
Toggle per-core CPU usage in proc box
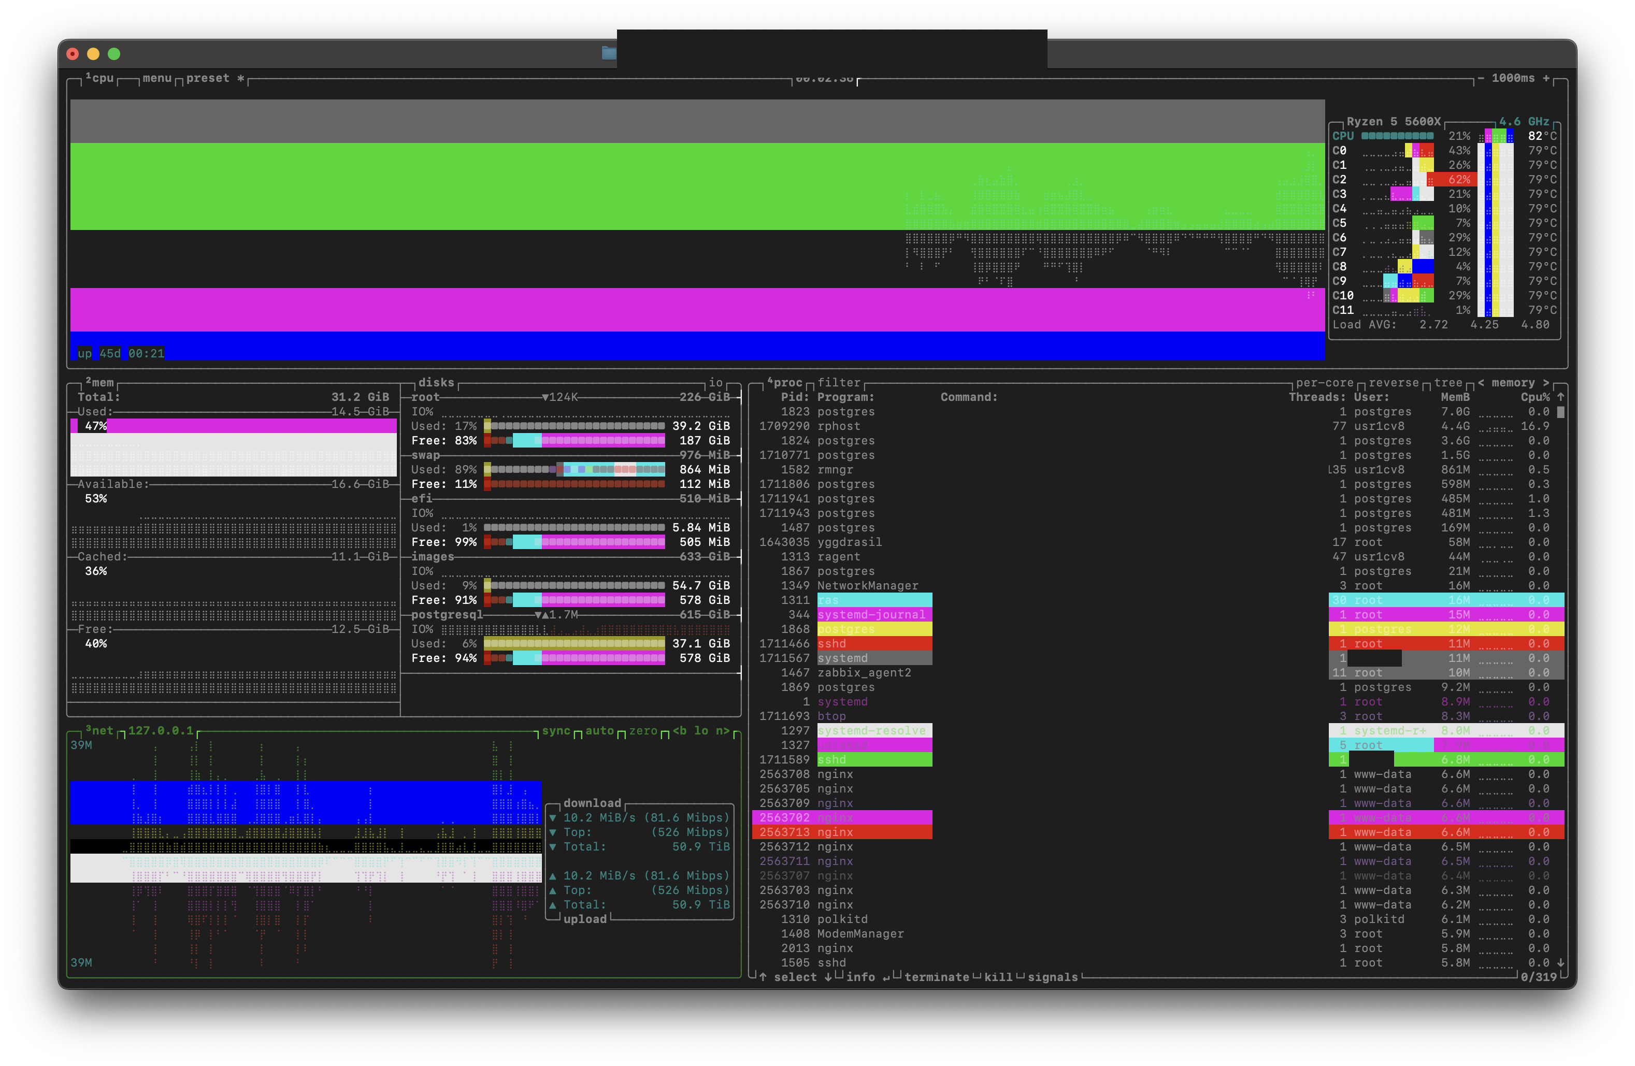pyautogui.click(x=1325, y=383)
